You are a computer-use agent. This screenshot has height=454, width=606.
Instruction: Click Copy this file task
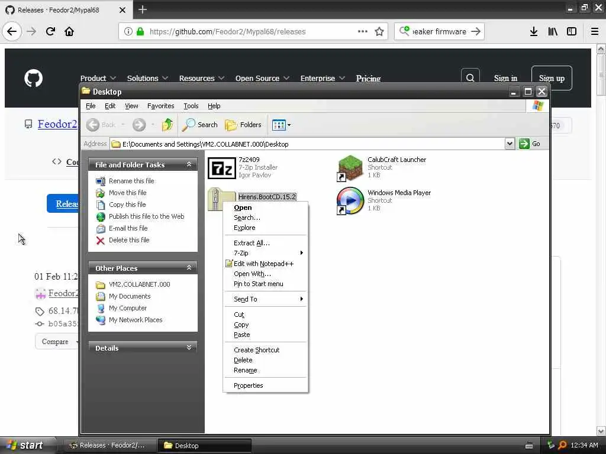click(127, 205)
